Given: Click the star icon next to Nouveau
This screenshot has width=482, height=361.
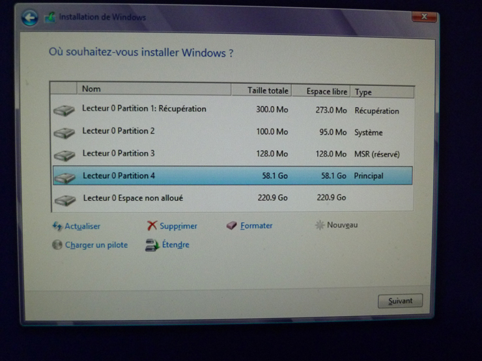Looking at the screenshot, I should click(320, 225).
